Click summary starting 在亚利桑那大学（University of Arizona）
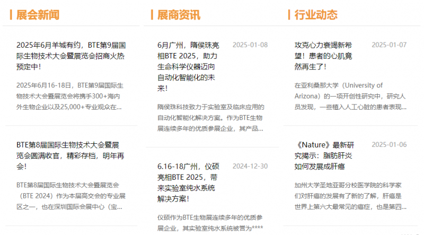 pos(350,97)
